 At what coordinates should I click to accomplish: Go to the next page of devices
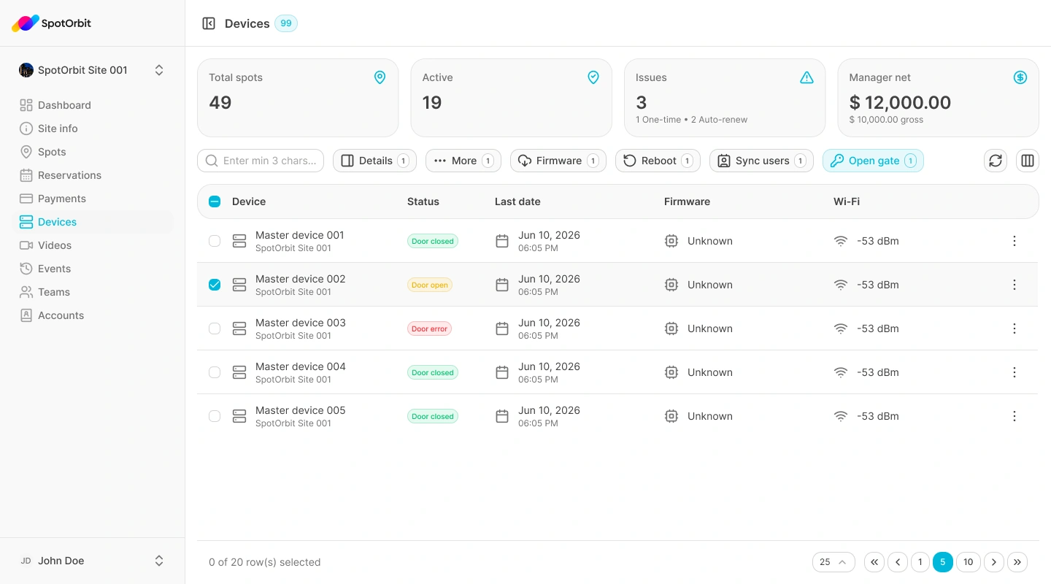coord(994,562)
